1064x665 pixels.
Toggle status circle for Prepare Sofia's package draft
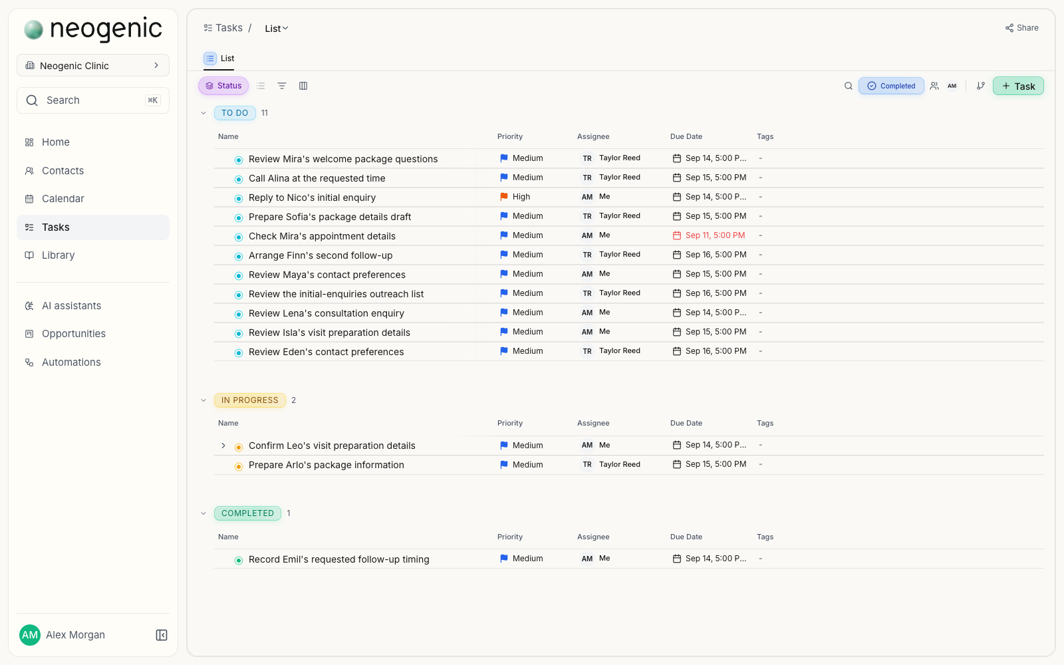coord(239,217)
